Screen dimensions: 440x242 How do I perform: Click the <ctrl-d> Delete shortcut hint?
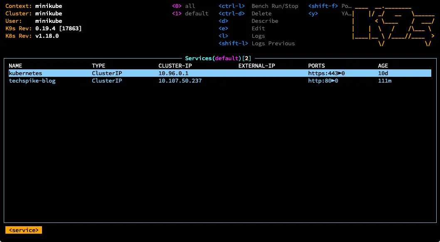click(x=245, y=13)
